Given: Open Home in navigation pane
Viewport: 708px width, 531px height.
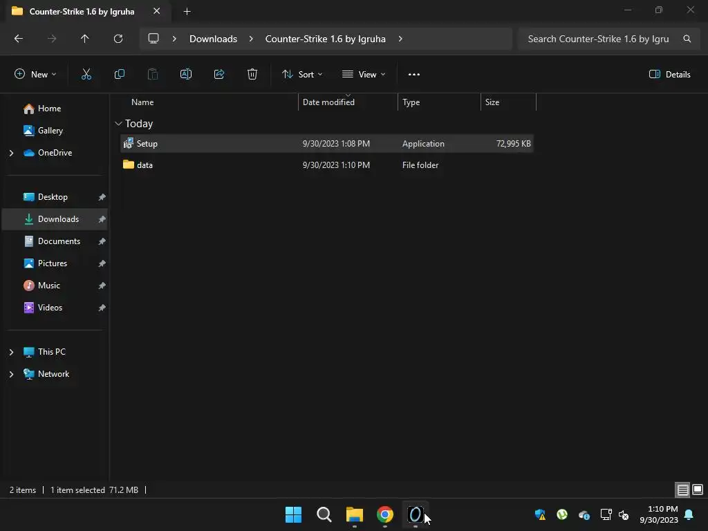Looking at the screenshot, I should [x=55, y=109].
